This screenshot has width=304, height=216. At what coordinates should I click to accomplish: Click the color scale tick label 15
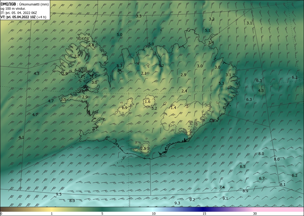(204, 214)
